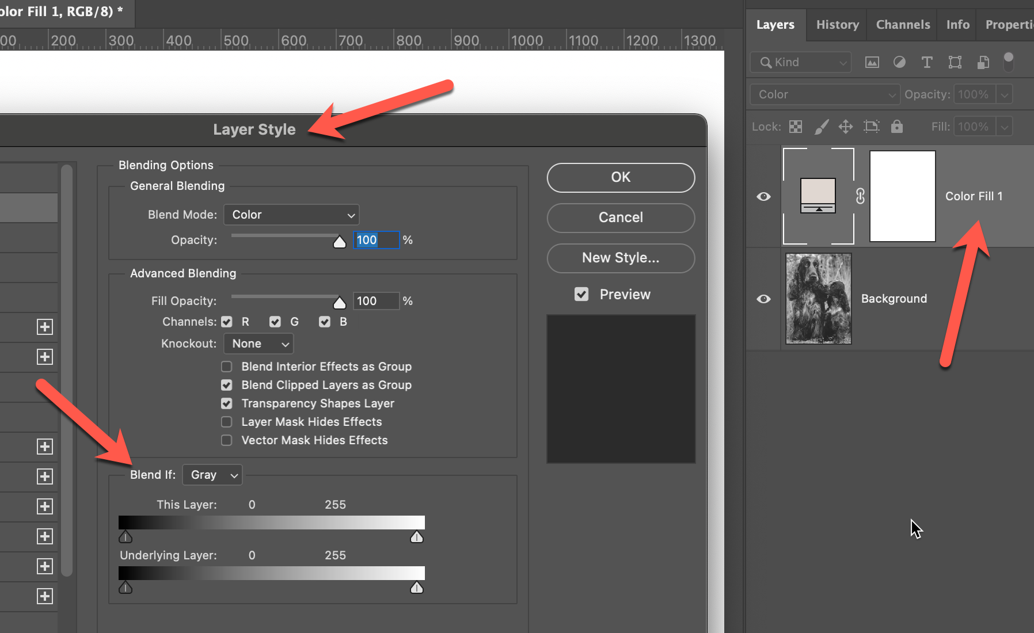Uncheck the Preview checkbox

click(x=581, y=295)
